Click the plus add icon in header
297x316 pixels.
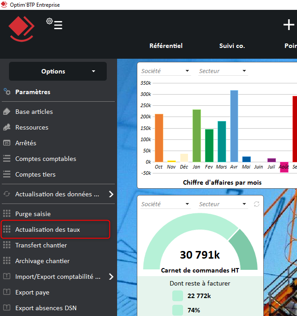[289, 25]
